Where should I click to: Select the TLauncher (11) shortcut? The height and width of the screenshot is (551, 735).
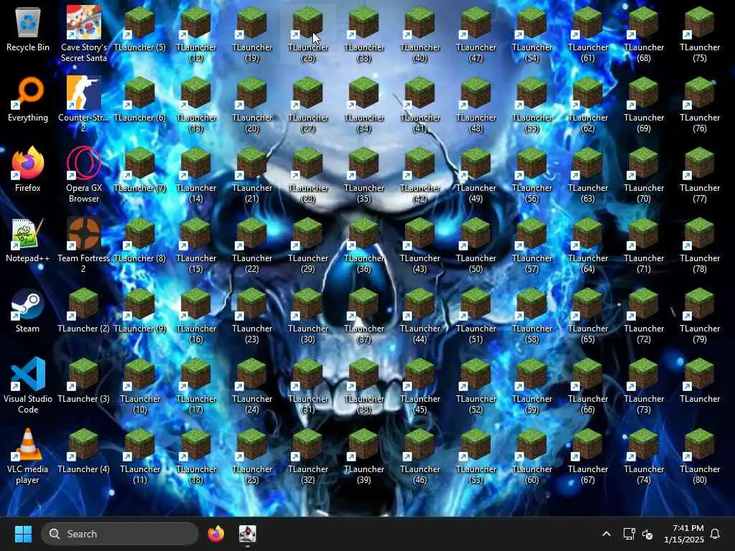[x=140, y=456]
